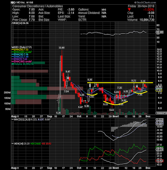Screen dimensions: 167x170
Task: Click the yellow 7.32 EMA tag on price axis
Action: [159, 91]
